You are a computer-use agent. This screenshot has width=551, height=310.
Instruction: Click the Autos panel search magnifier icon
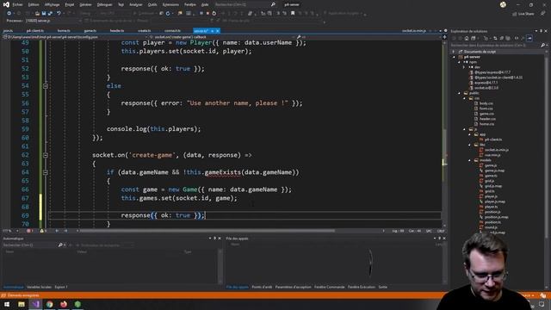pos(60,245)
